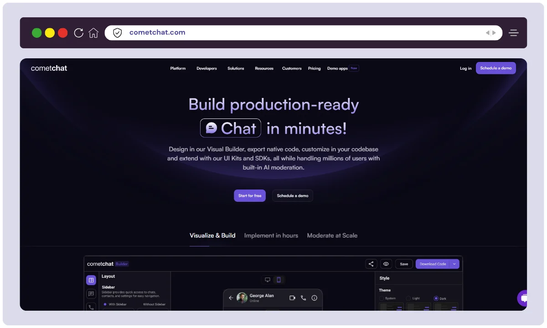This screenshot has height=328, width=547.
Task: Click the Log in link
Action: pos(466,68)
